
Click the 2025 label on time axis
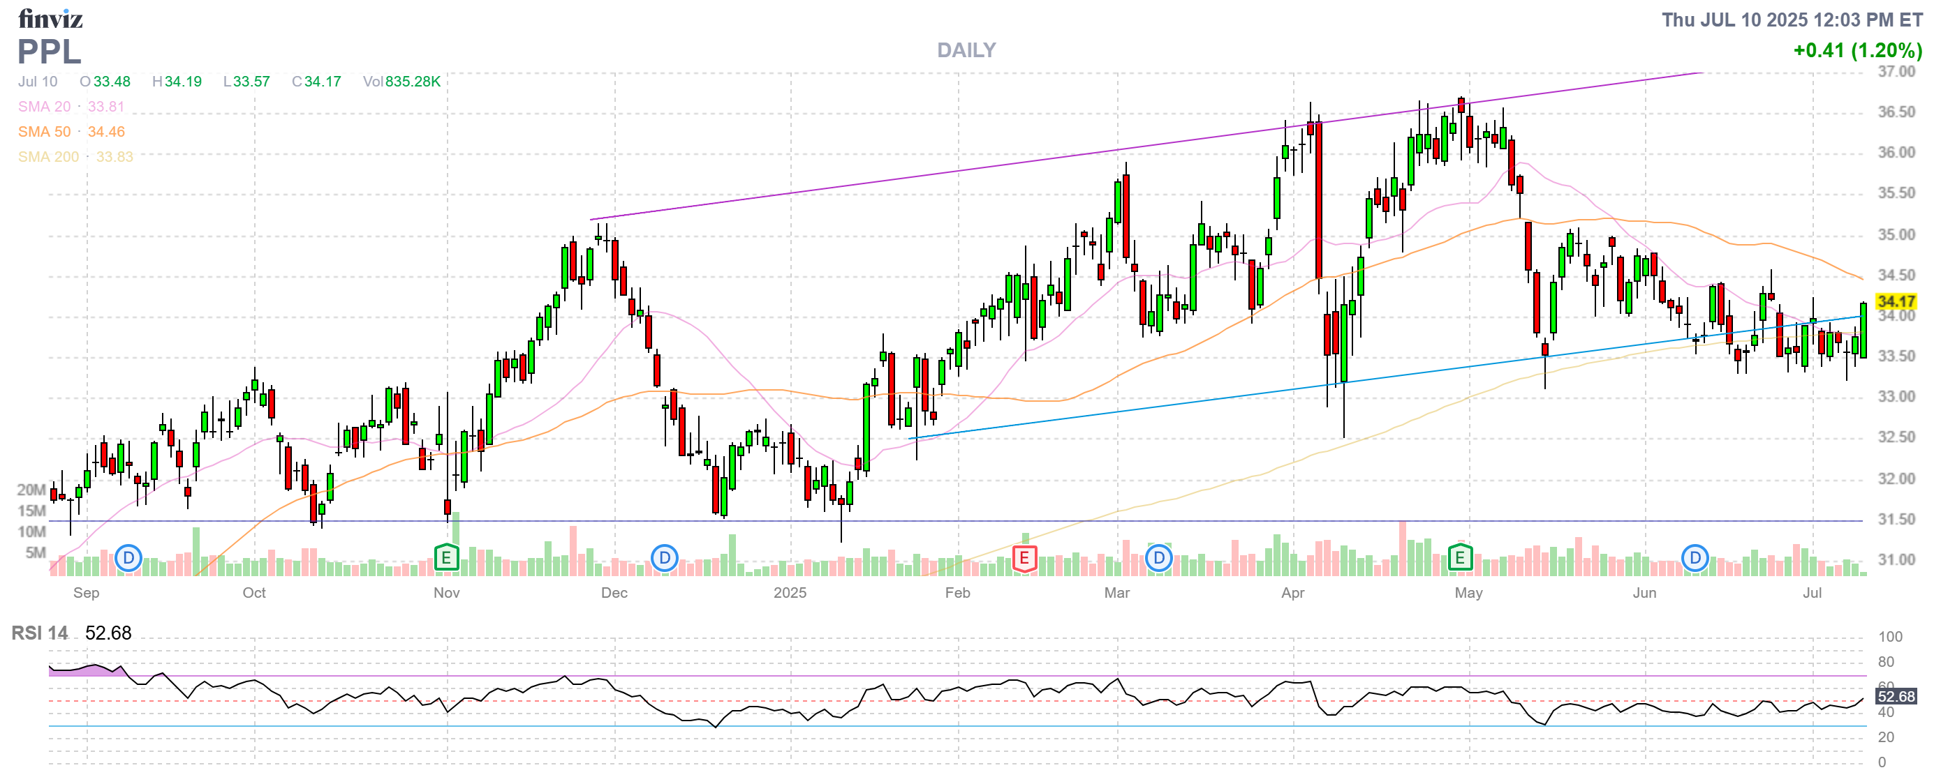coord(790,593)
